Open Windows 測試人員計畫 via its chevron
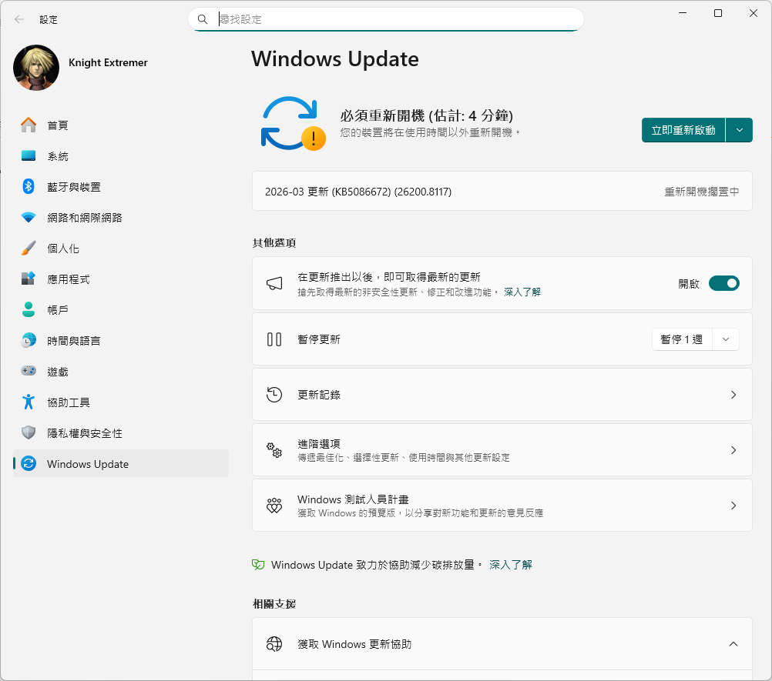This screenshot has height=681, width=772. [x=733, y=506]
